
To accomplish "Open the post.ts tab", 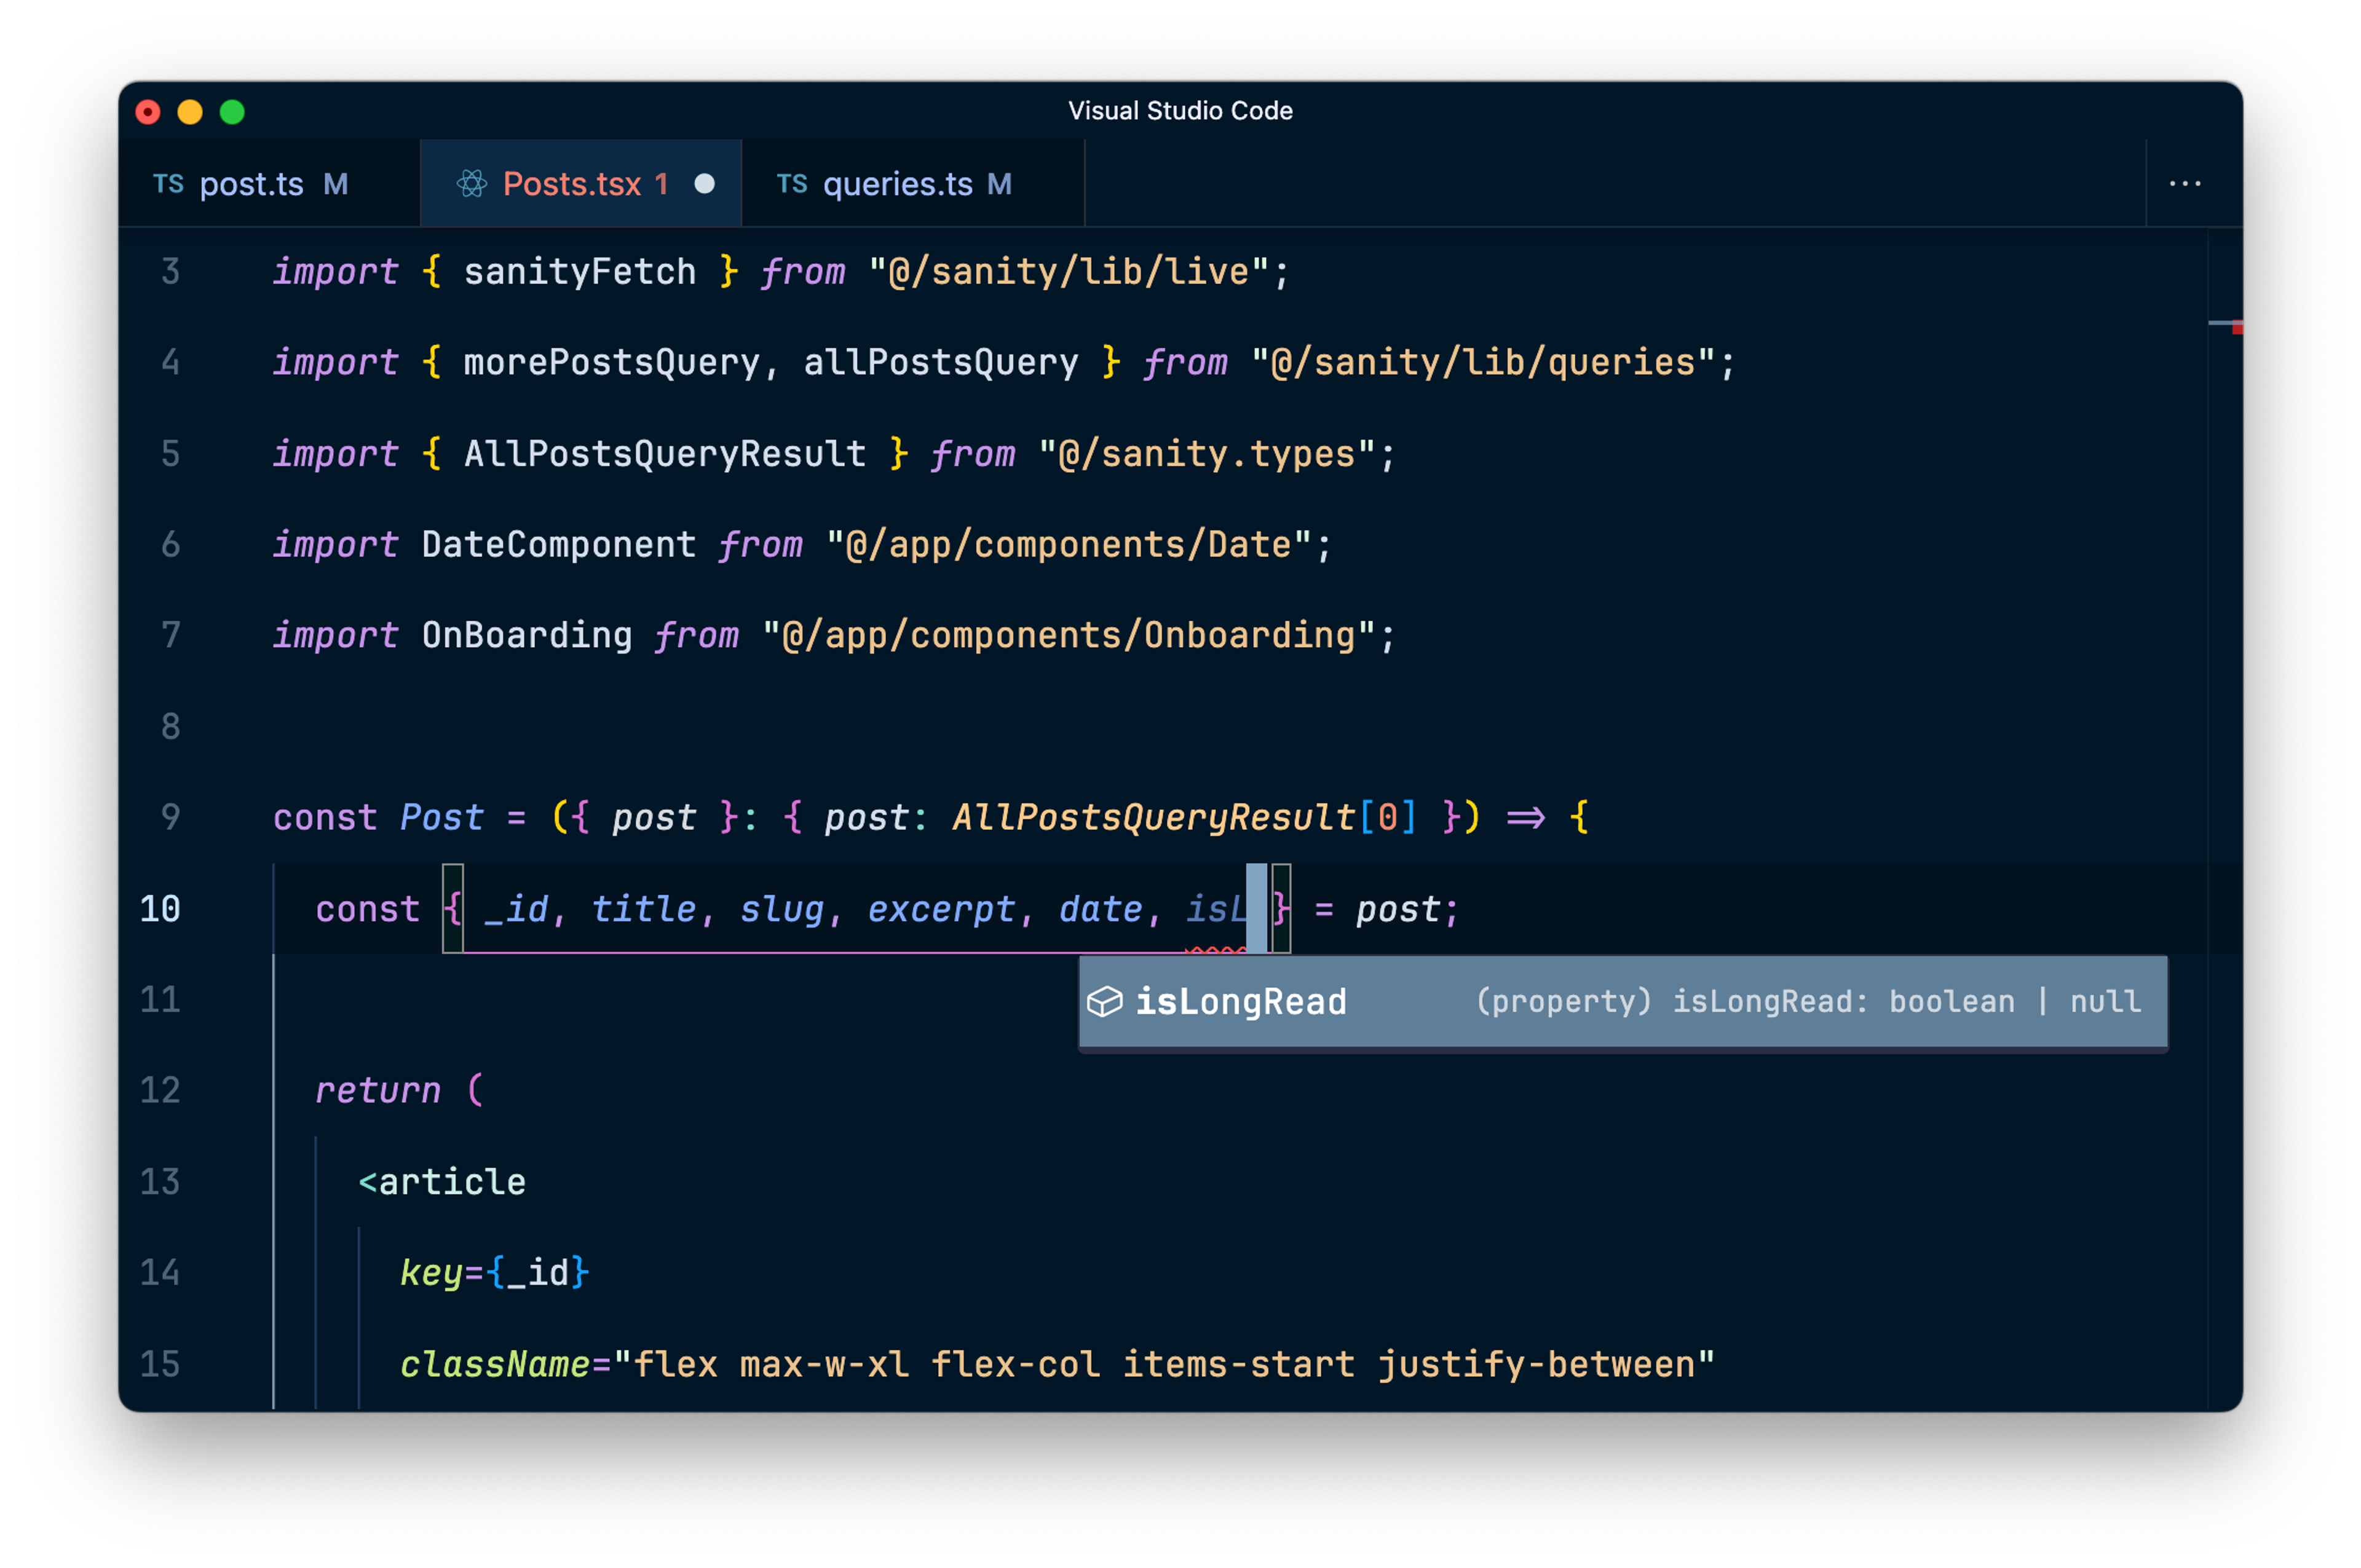I will (x=251, y=184).
